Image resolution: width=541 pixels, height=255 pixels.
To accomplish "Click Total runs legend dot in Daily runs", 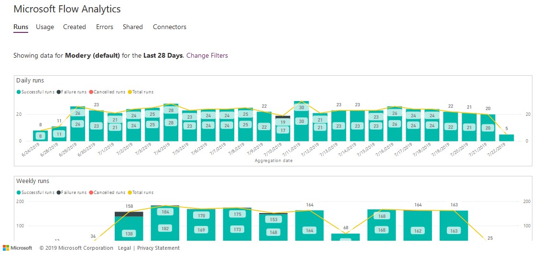I will click(130, 92).
